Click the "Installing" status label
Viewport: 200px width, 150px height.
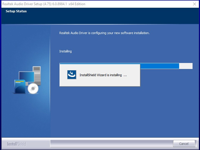point(65,51)
